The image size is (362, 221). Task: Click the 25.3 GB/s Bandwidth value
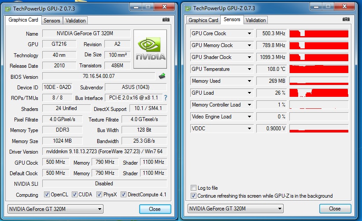(144, 141)
